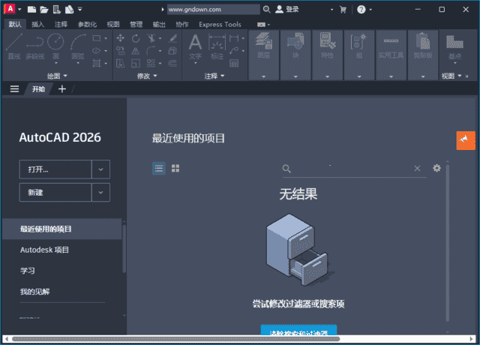Image resolution: width=480 pixels, height=345 pixels.
Task: Open the sign-in (登录) dropdown arrow
Action: 331,10
